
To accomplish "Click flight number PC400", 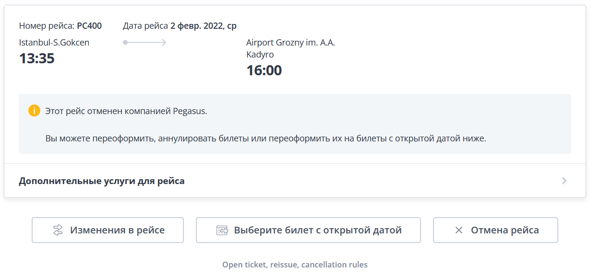I will (89, 26).
